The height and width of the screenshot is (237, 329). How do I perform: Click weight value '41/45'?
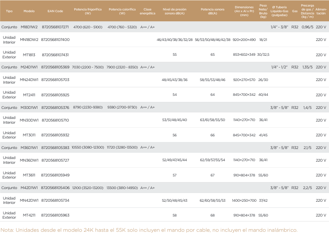pyautogui.click(x=263, y=135)
